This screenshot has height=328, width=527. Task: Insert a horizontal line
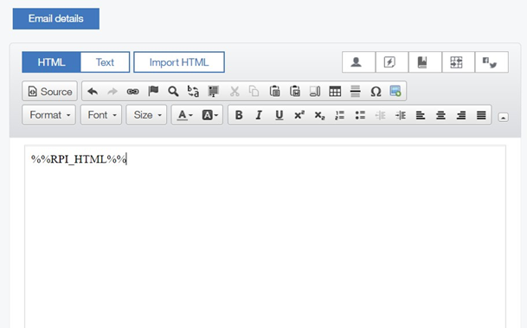tap(356, 91)
